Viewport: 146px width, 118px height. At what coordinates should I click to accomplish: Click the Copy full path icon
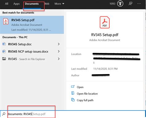73,100
